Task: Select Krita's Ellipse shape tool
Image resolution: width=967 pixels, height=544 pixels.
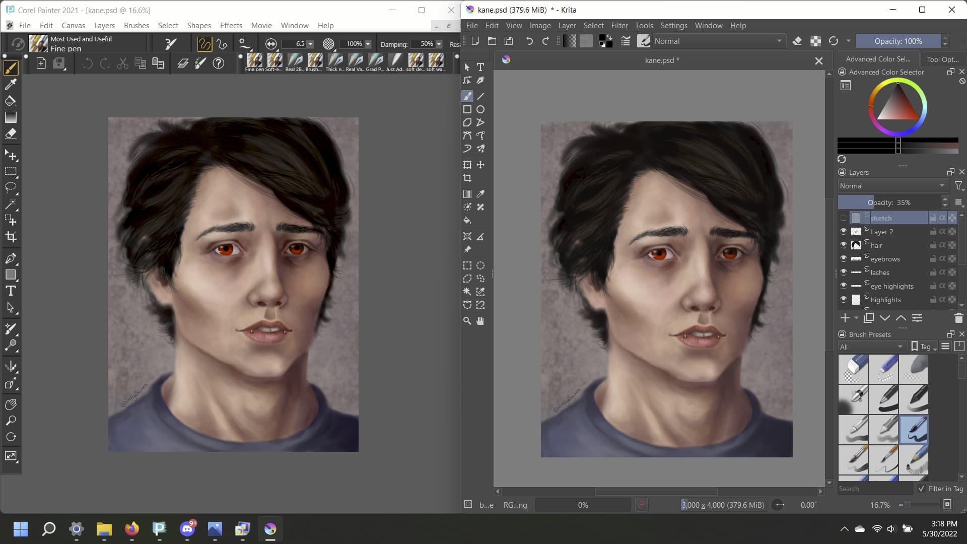Action: 480,109
